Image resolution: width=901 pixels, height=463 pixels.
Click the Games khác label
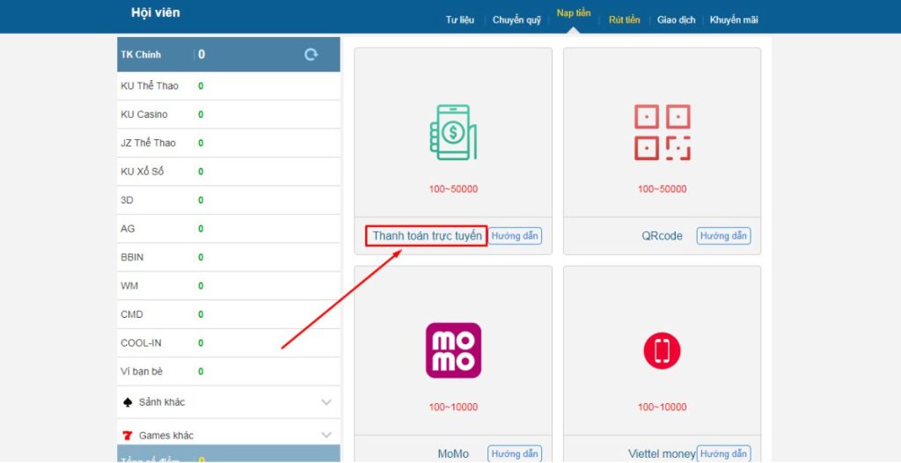click(166, 436)
